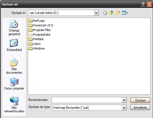This screenshot has height=118, width=153.
Task: Open Mijn documenten shortcut
Action: [x=14, y=66]
